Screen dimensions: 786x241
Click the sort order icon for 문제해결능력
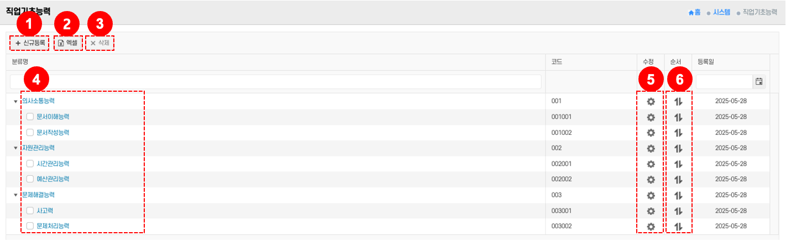coord(679,195)
